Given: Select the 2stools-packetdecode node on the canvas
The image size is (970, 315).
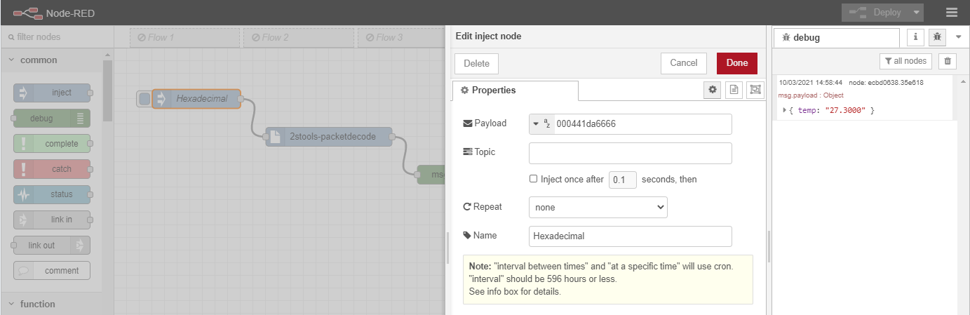Looking at the screenshot, I should [x=329, y=137].
